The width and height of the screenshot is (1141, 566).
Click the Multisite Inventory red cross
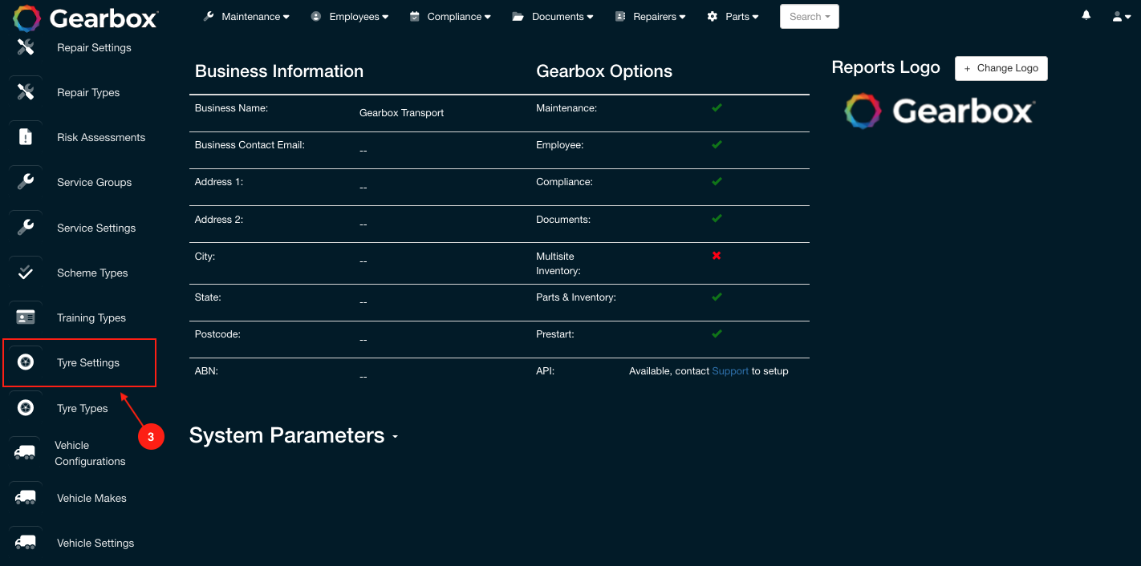click(x=717, y=256)
